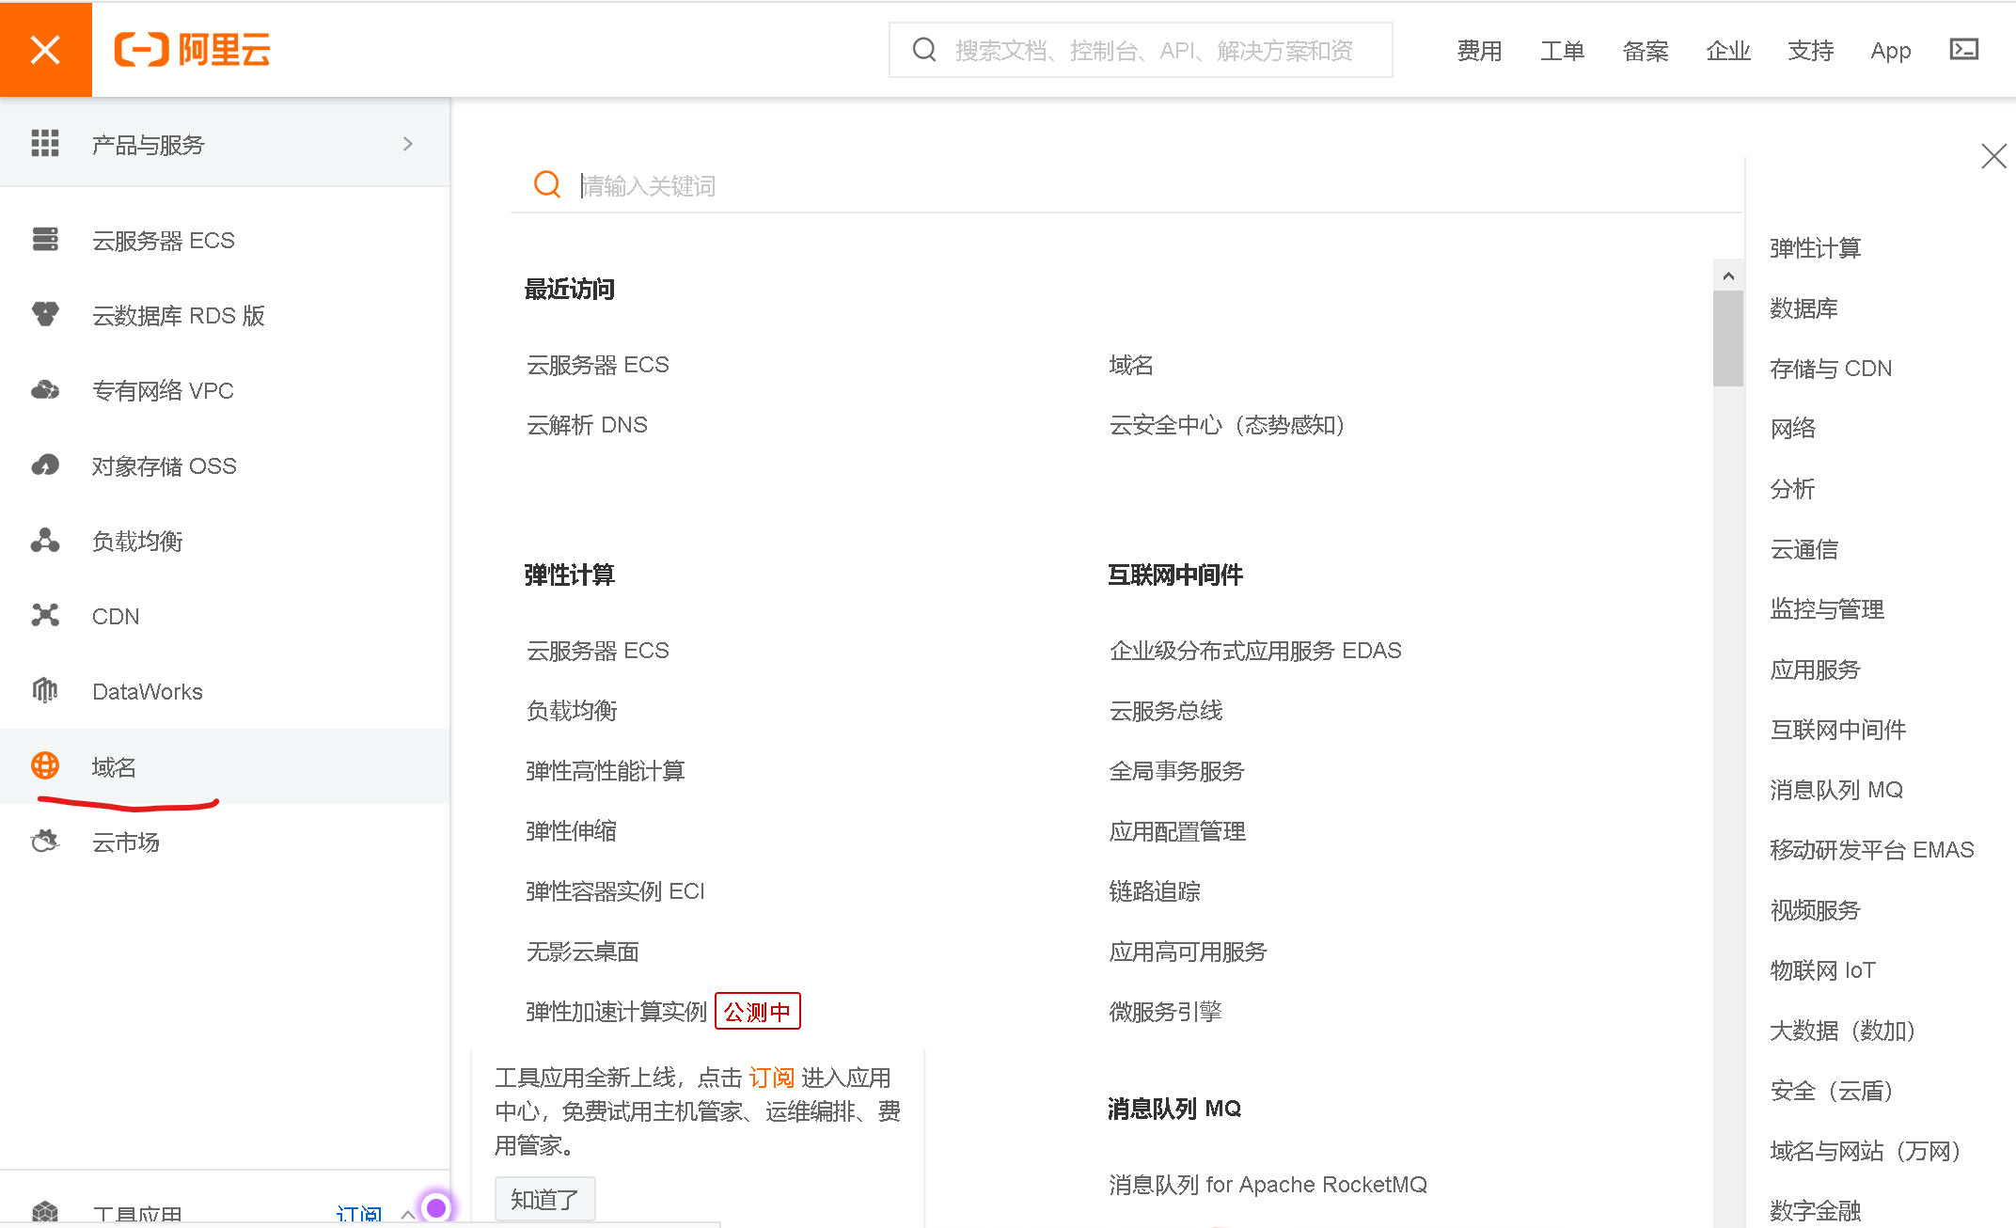Click the orange 域名 globe icon

45,765
